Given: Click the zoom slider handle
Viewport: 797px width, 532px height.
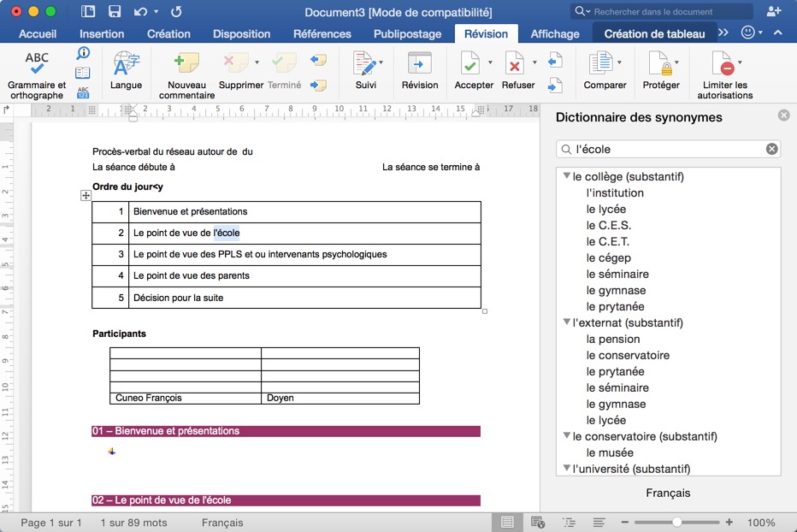Looking at the screenshot, I should [676, 523].
